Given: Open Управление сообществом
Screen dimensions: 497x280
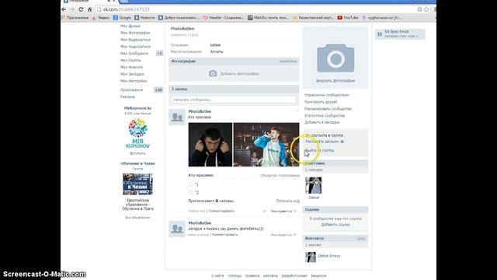Looking at the screenshot, I should [327, 95].
